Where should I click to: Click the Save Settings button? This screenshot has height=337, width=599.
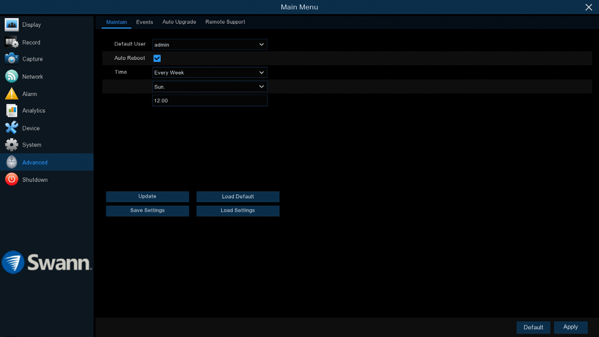tap(147, 211)
